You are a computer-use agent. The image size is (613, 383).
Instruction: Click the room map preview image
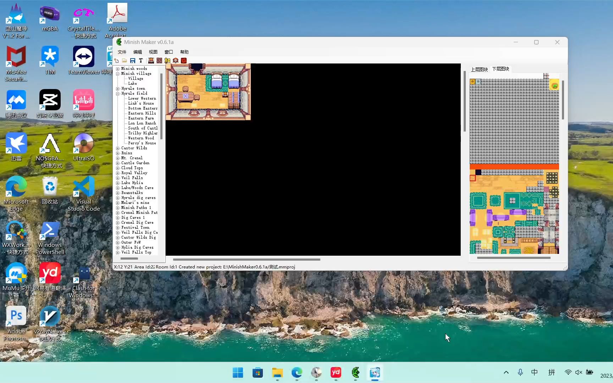pyautogui.click(x=208, y=92)
